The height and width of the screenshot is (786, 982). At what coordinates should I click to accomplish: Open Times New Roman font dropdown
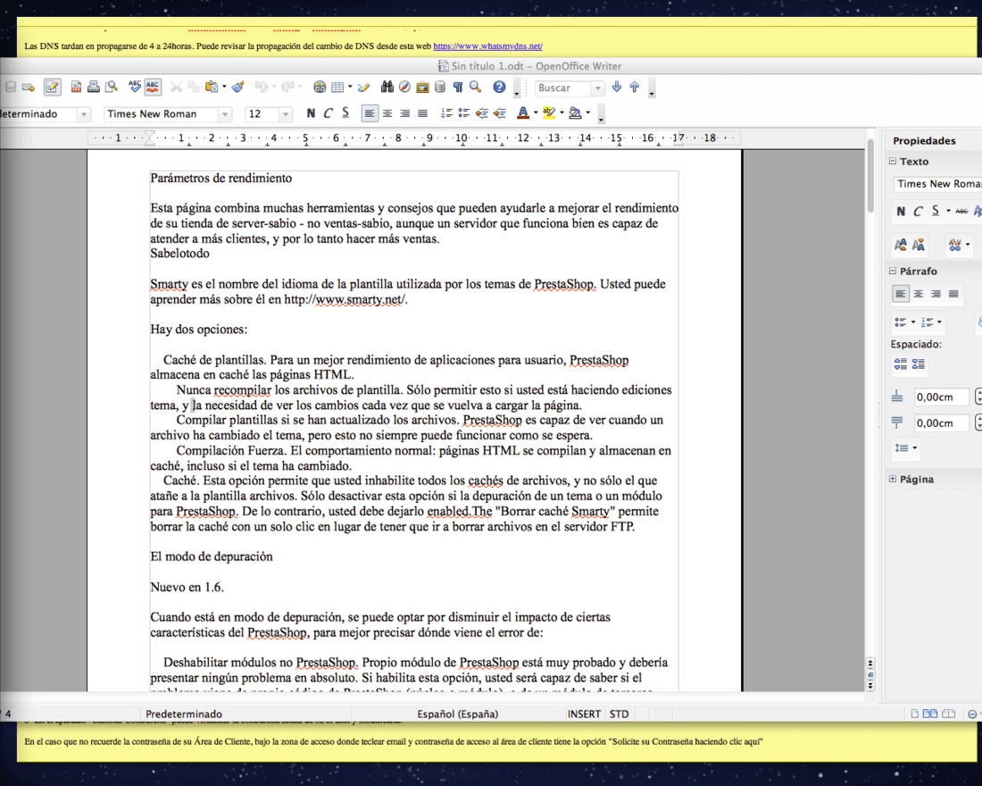(225, 114)
